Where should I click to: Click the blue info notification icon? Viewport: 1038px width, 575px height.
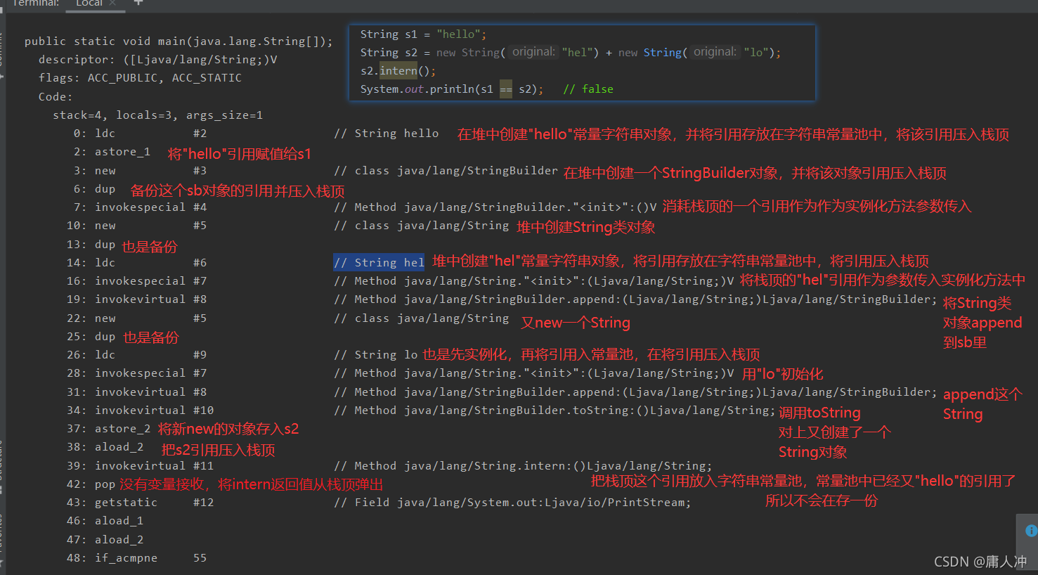tap(1031, 531)
